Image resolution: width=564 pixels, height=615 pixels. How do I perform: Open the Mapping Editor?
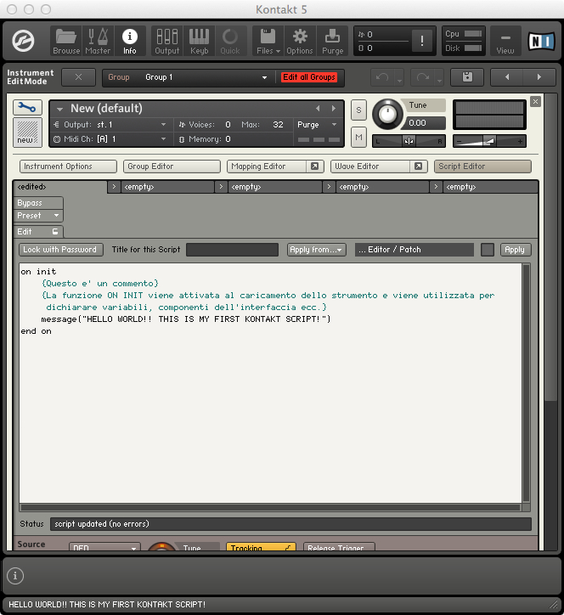[268, 166]
